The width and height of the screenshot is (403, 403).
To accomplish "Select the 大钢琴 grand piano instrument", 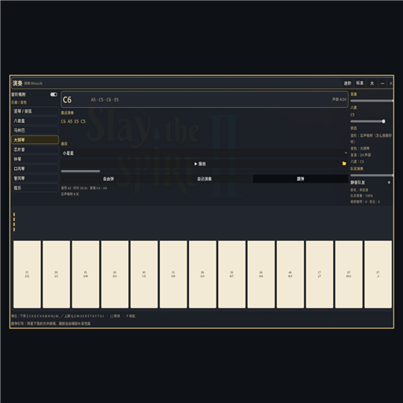I will [35, 140].
